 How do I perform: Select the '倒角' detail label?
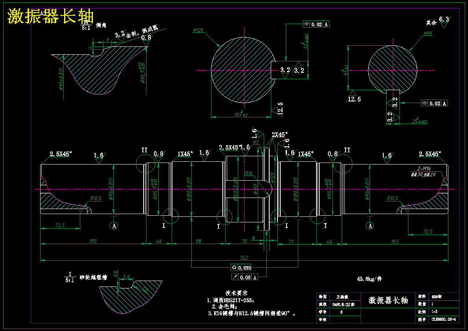(101, 26)
